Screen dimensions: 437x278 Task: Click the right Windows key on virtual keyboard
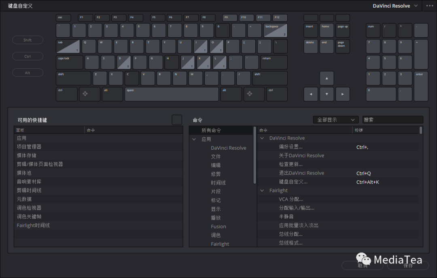[x=254, y=94]
